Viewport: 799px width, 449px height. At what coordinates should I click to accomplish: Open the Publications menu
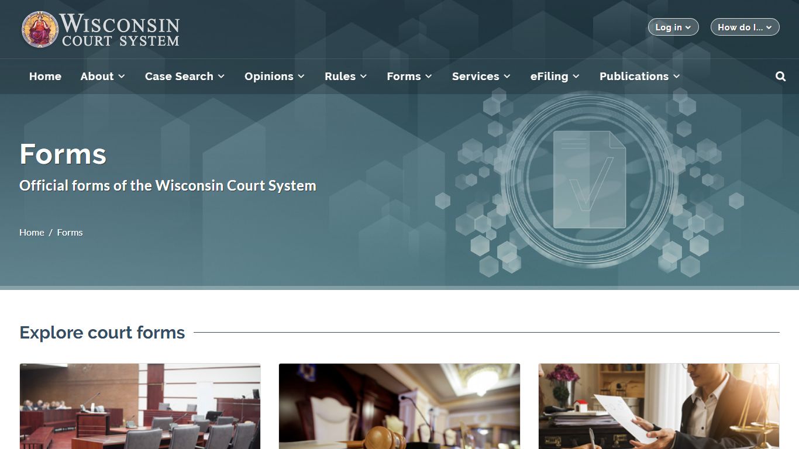[x=640, y=77]
